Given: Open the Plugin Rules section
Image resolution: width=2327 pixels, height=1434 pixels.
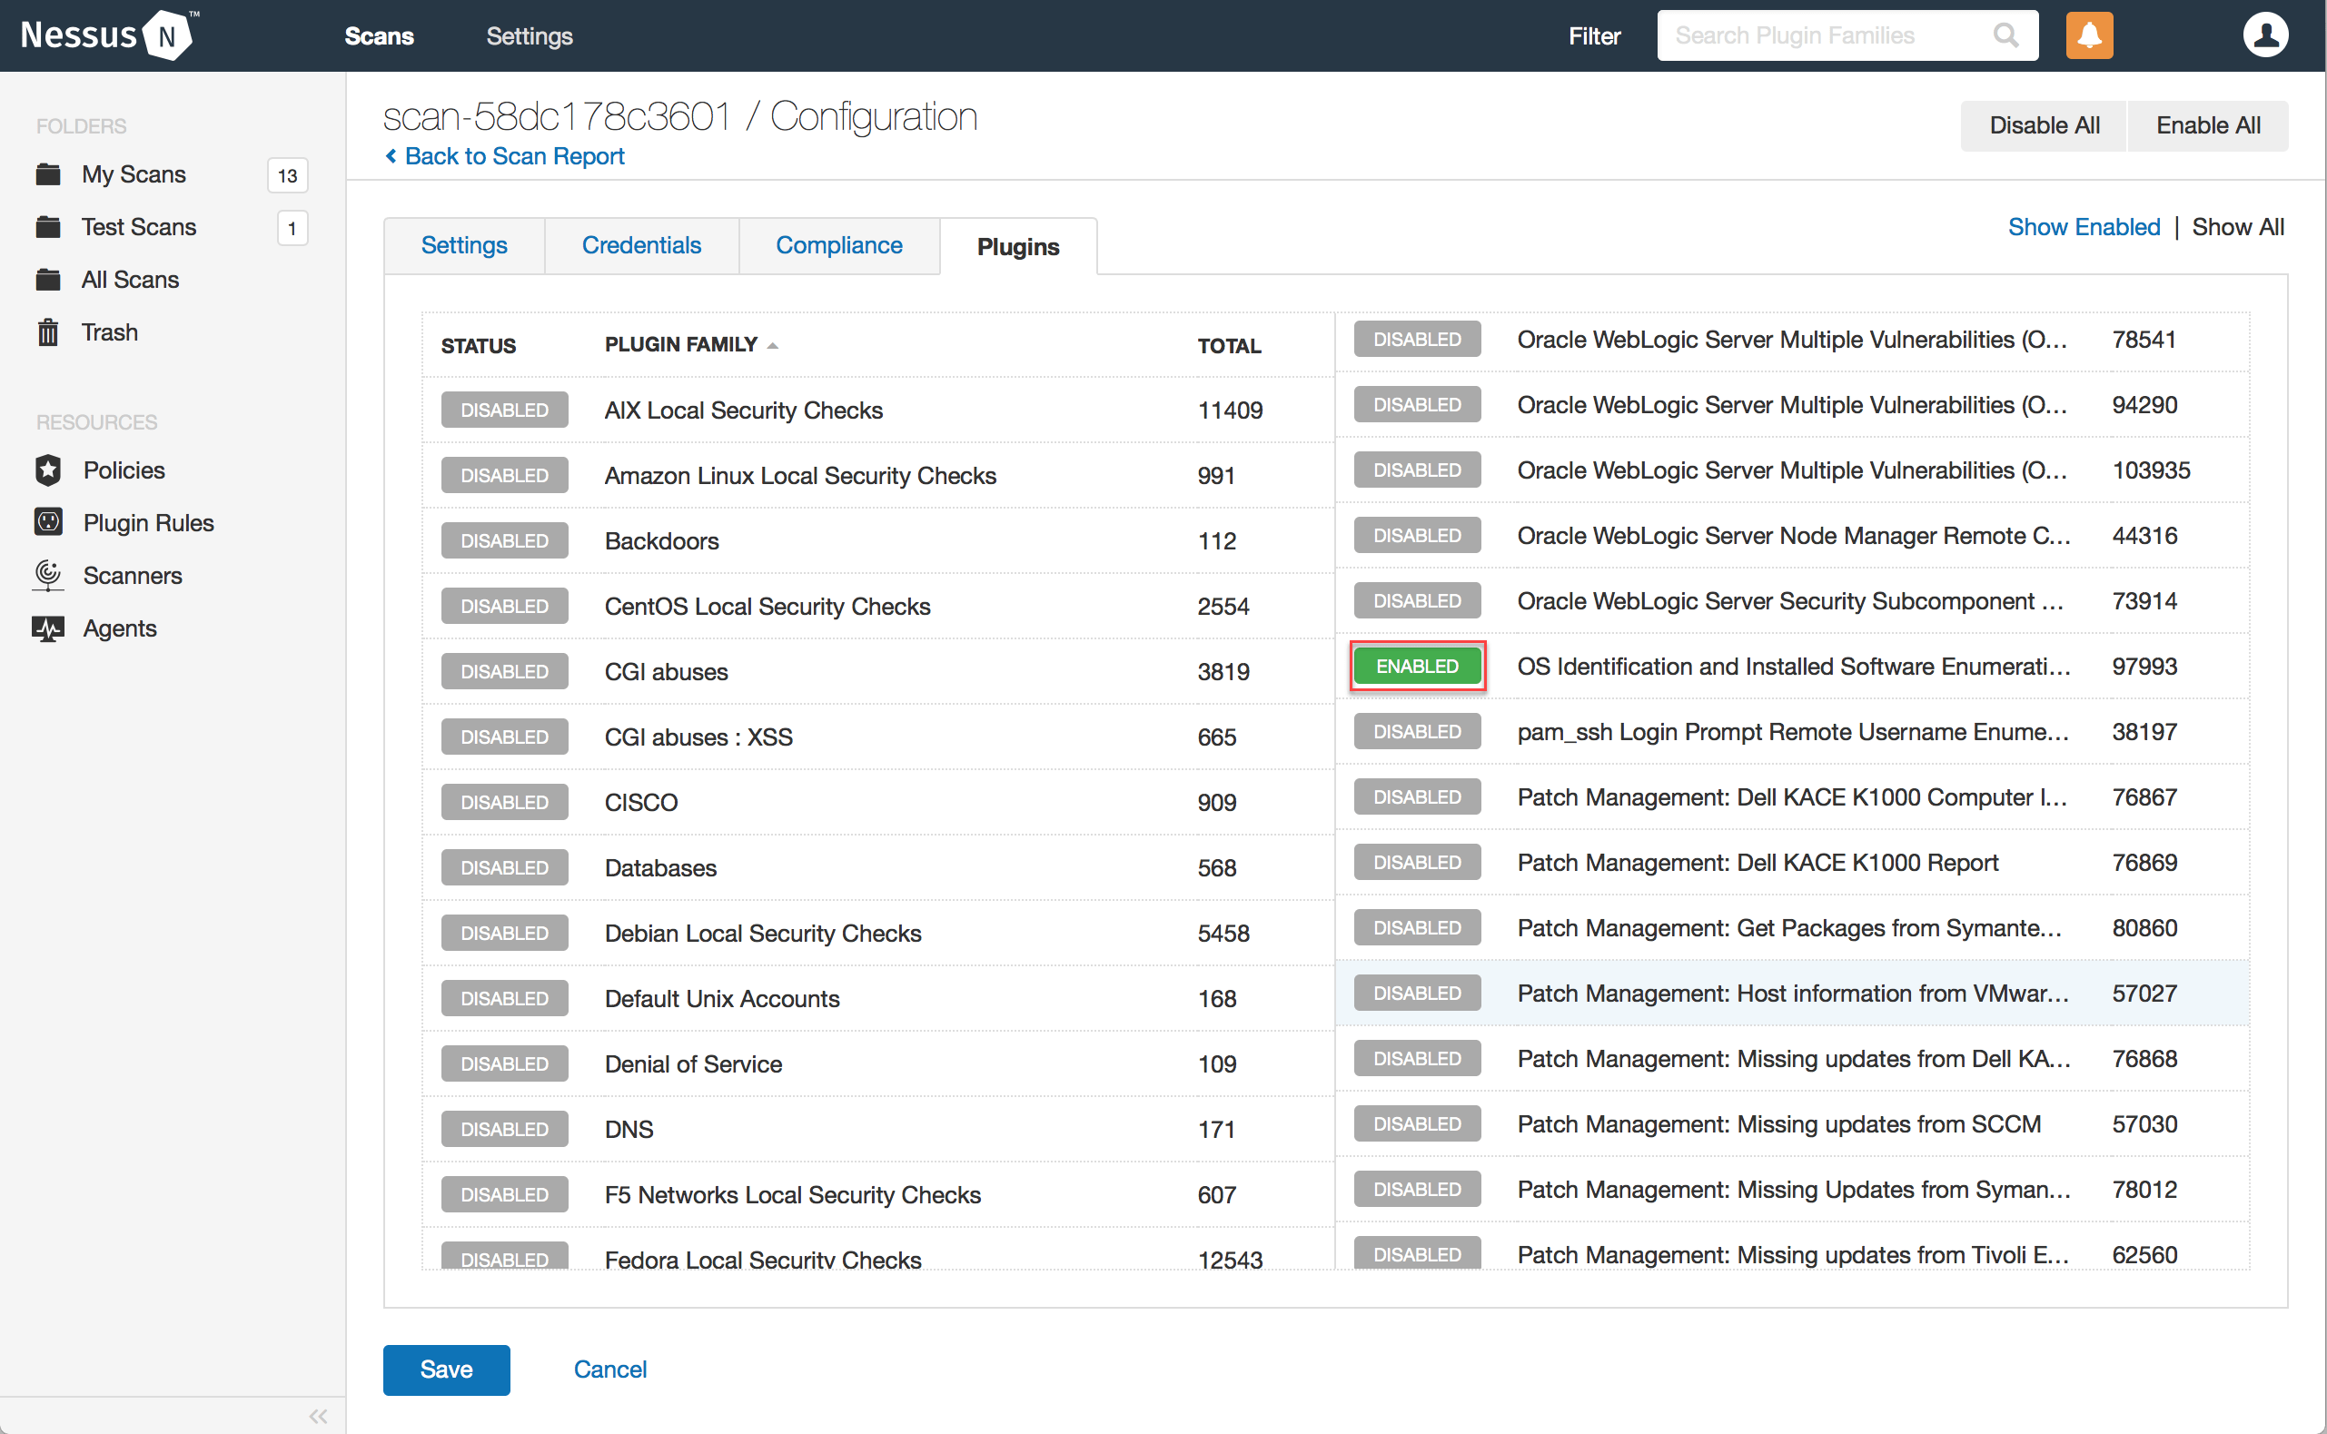Looking at the screenshot, I should tap(148, 522).
